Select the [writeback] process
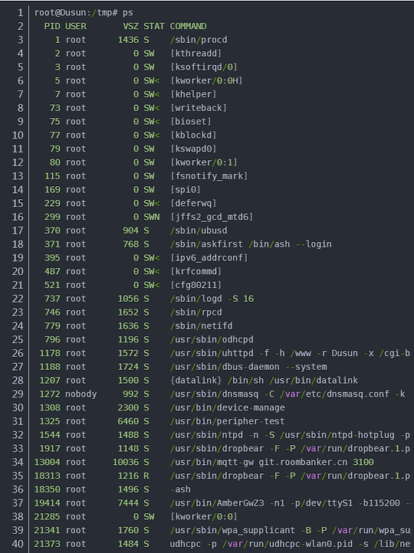Image resolution: width=414 pixels, height=553 pixels. [x=199, y=108]
